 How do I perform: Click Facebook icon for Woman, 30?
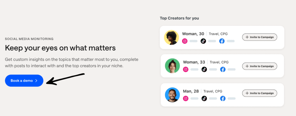[222, 41]
